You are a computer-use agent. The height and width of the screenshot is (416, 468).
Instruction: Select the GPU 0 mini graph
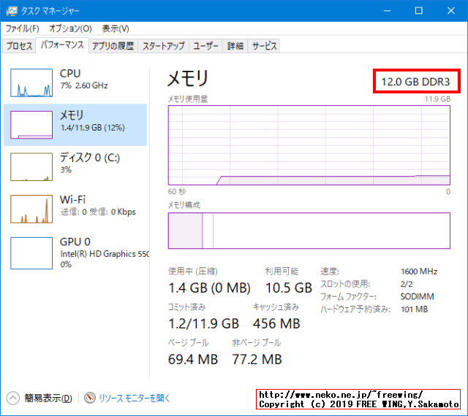[x=31, y=253]
